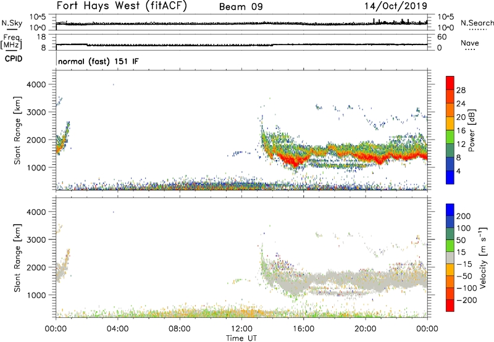This screenshot has width=494, height=342.
Task: Click the '12:00' time tick label
Action: (241, 329)
